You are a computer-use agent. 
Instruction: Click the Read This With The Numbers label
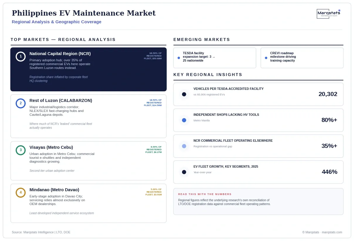[x=205, y=194]
